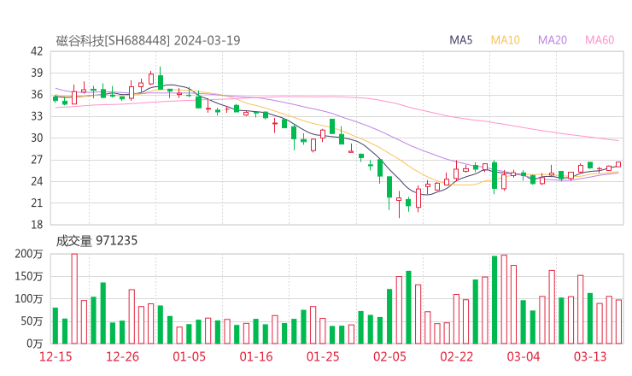The height and width of the screenshot is (376, 632).
Task: Click the 03-04 date label
Action: [x=524, y=356]
